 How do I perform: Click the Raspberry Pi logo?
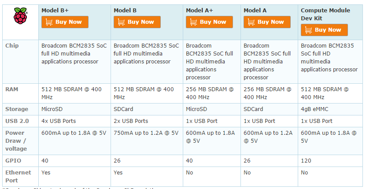21,16
